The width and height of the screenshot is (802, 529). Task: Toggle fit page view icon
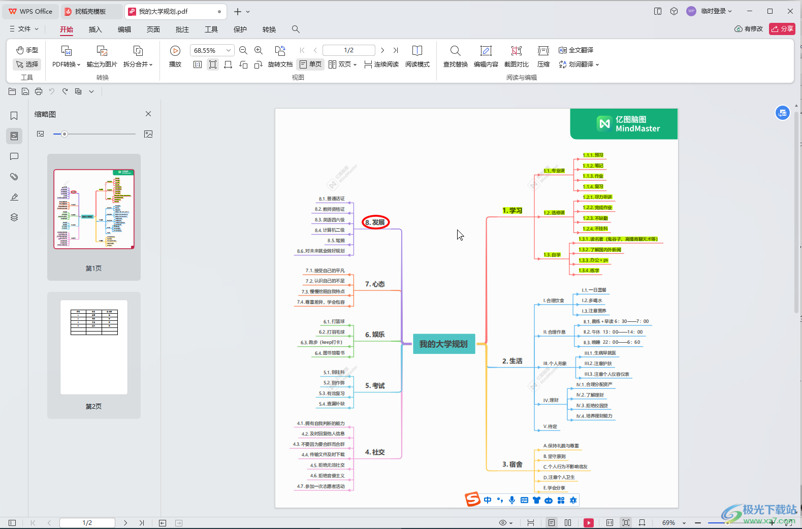[213, 64]
